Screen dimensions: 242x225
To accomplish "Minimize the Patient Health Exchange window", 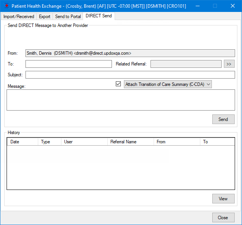I will click(x=197, y=6).
